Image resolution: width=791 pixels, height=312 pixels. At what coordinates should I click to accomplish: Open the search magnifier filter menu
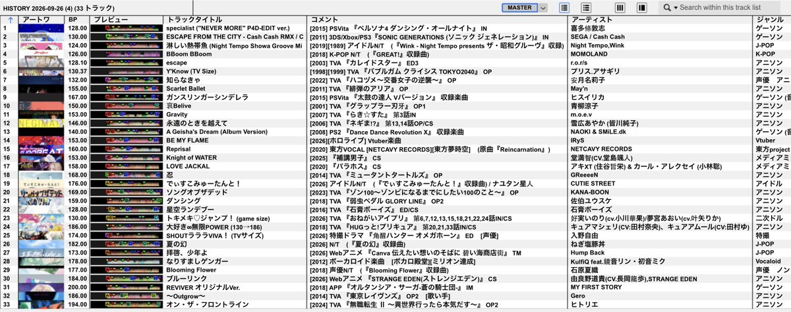669,7
